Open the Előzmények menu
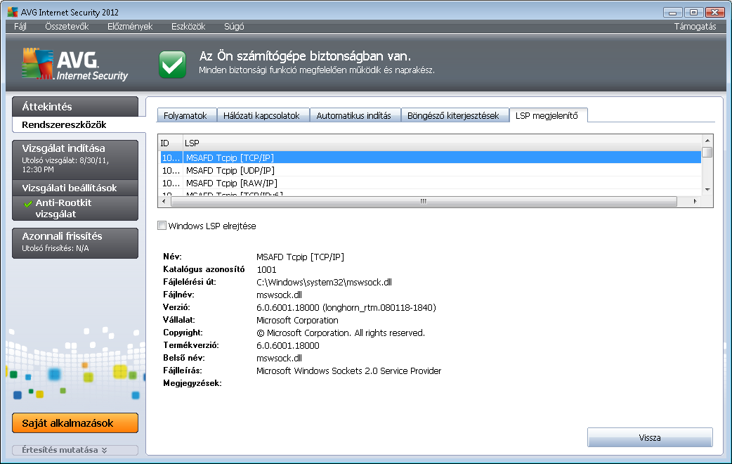732x464 pixels. click(130, 27)
